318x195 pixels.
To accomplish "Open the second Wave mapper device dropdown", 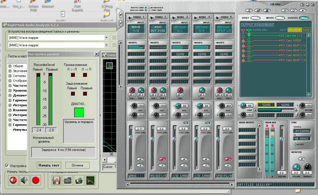I will pyautogui.click(x=106, y=45).
